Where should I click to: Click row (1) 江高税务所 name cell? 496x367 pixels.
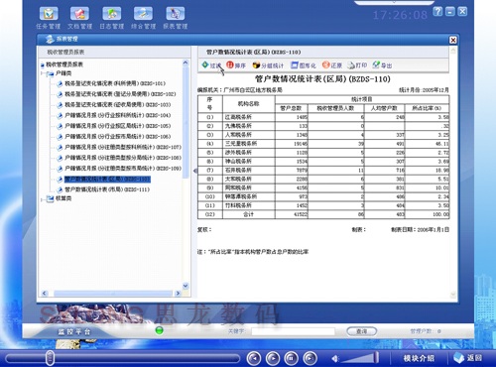(x=238, y=117)
